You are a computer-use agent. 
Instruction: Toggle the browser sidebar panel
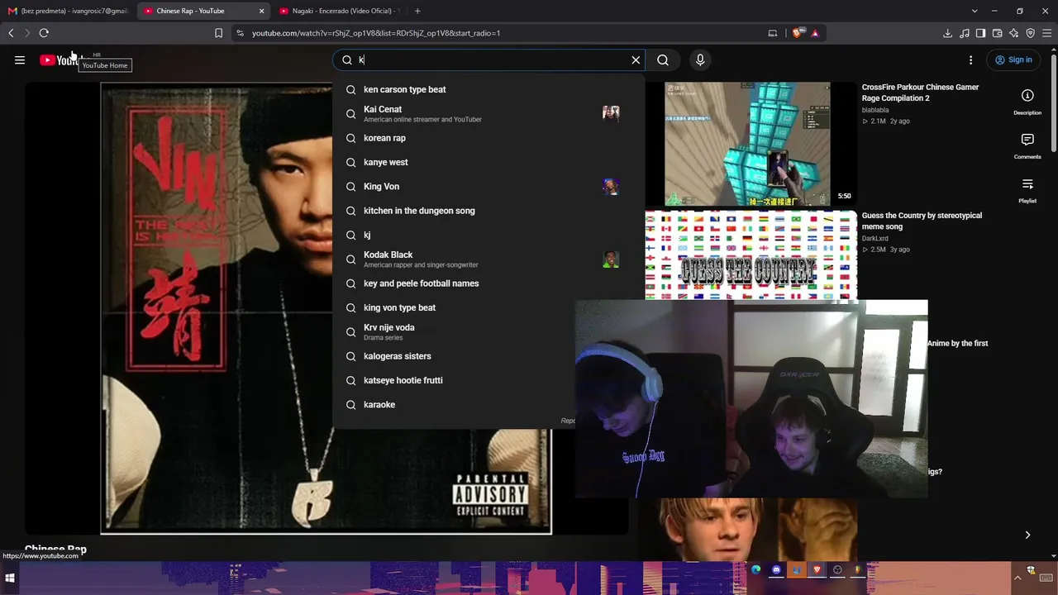point(980,33)
